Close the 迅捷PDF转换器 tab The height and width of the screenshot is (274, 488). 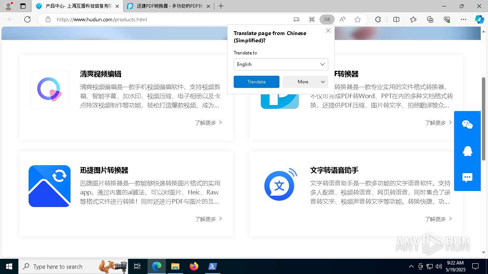[x=208, y=6]
